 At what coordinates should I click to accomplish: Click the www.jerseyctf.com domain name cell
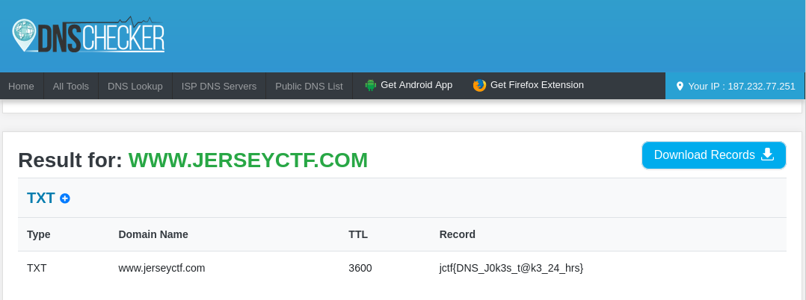161,268
